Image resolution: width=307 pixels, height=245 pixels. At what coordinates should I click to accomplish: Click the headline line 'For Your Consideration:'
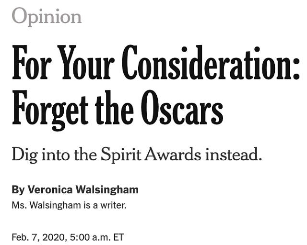(155, 63)
